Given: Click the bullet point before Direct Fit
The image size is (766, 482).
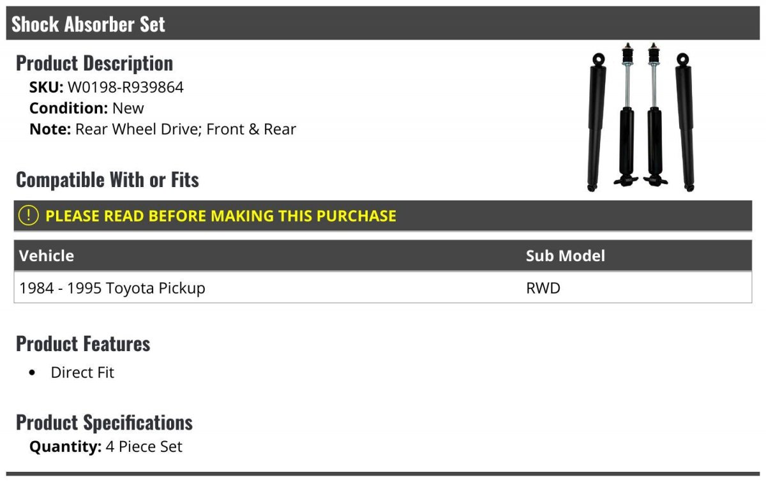Looking at the screenshot, I should [33, 373].
